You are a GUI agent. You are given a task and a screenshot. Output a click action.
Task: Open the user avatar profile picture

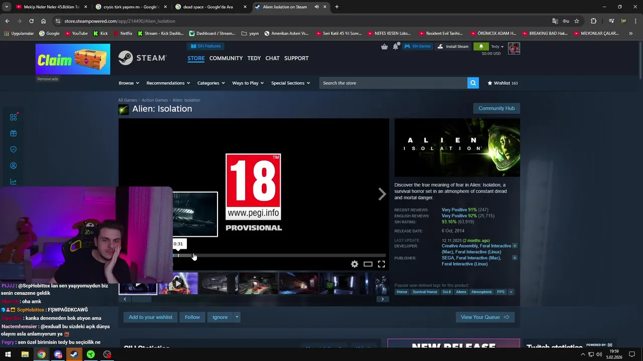(514, 48)
